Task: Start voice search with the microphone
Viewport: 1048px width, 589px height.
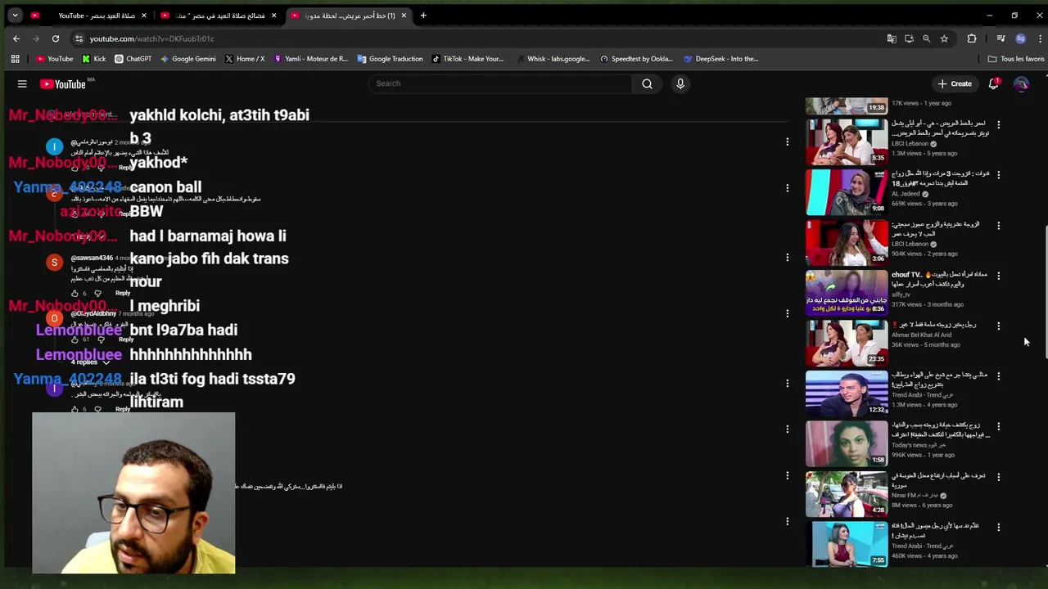Action: [x=680, y=83]
